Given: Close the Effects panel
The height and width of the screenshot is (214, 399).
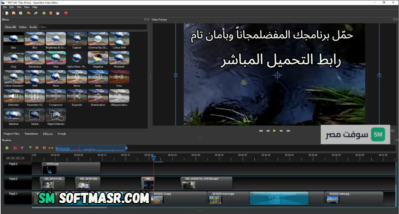Looking at the screenshot, I should pos(148,19).
